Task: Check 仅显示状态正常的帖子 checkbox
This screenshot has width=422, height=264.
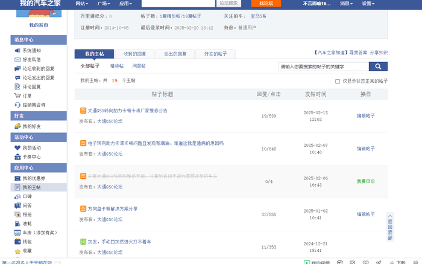Action: pyautogui.click(x=338, y=81)
